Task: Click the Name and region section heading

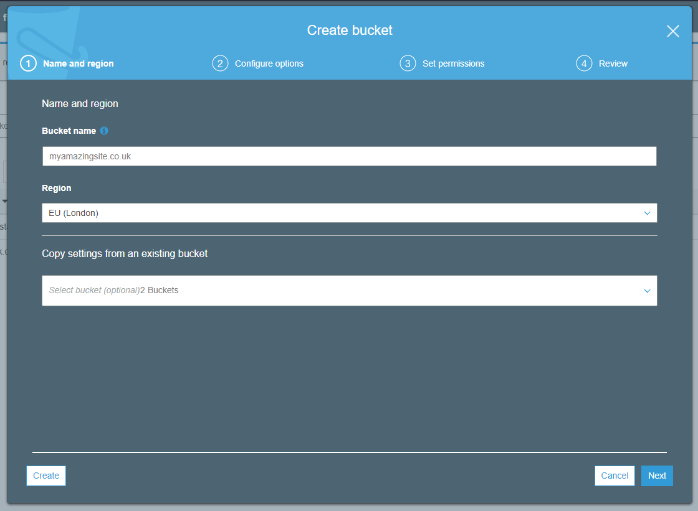Action: (80, 103)
